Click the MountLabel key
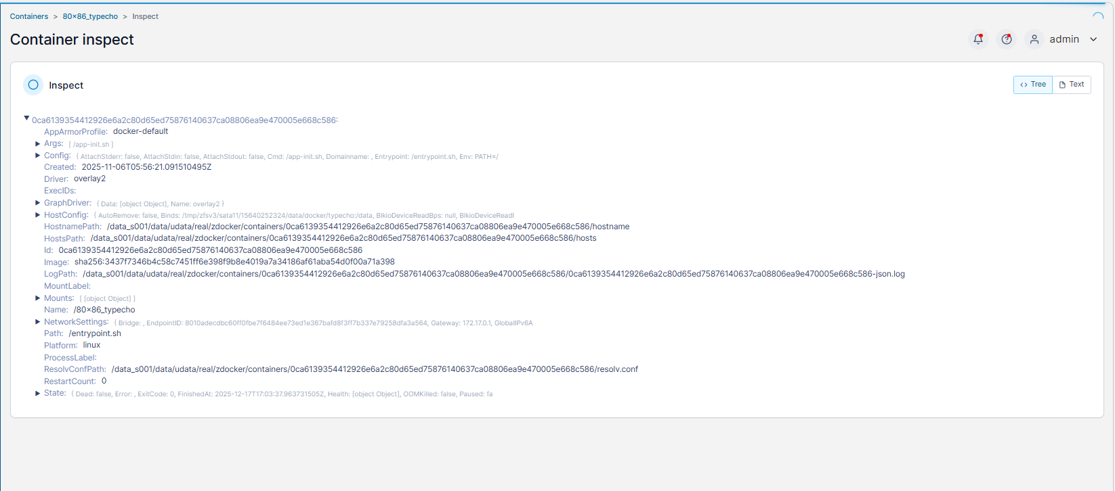 67,286
